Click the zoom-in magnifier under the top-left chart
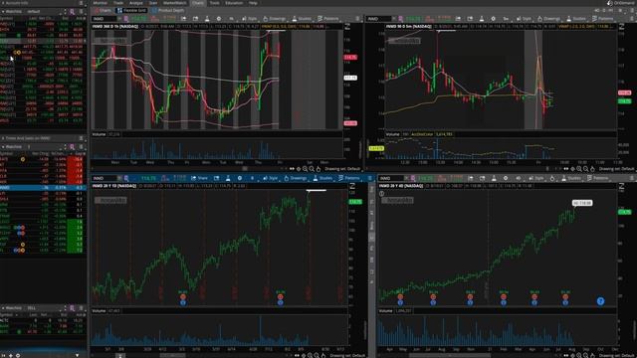This screenshot has height=358, width=637. (x=306, y=169)
